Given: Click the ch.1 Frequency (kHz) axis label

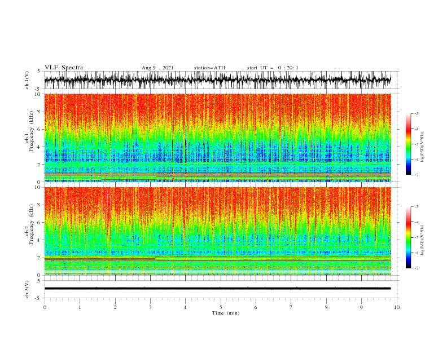Looking at the screenshot, I should 29,131.
